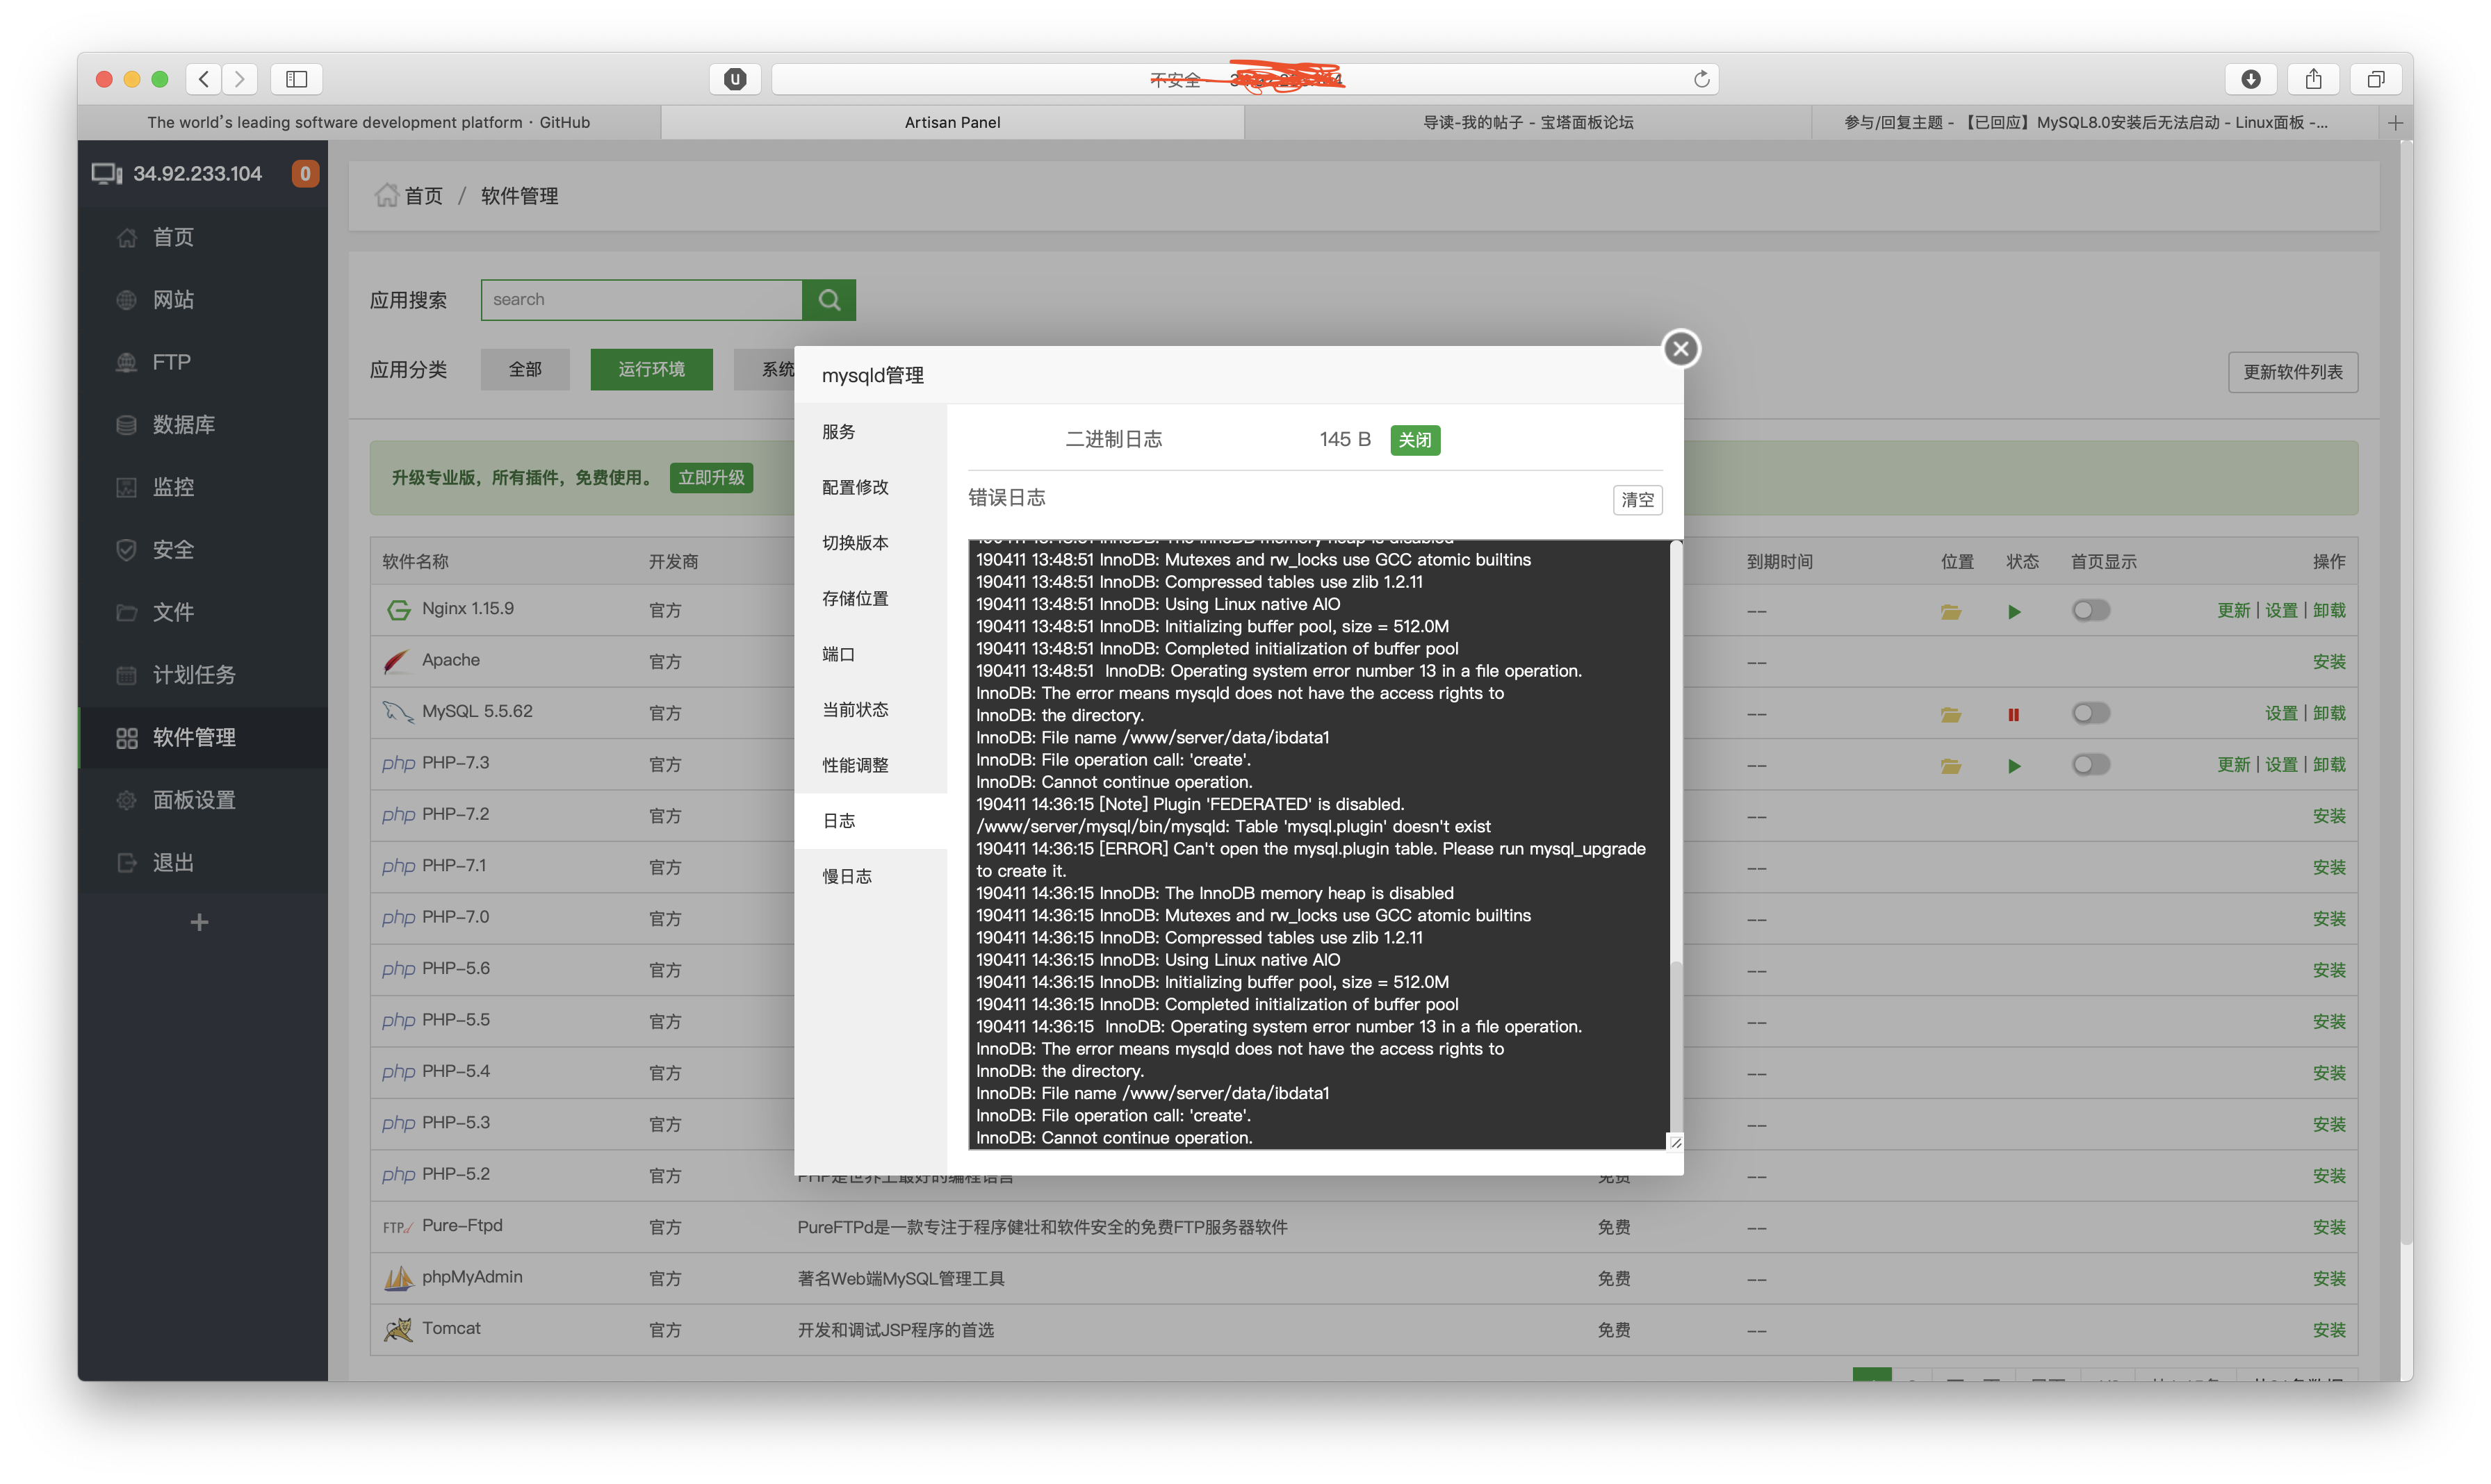Viewport: 2491px width, 1484px height.
Task: Click the Safari share icon
Action: (x=2313, y=79)
